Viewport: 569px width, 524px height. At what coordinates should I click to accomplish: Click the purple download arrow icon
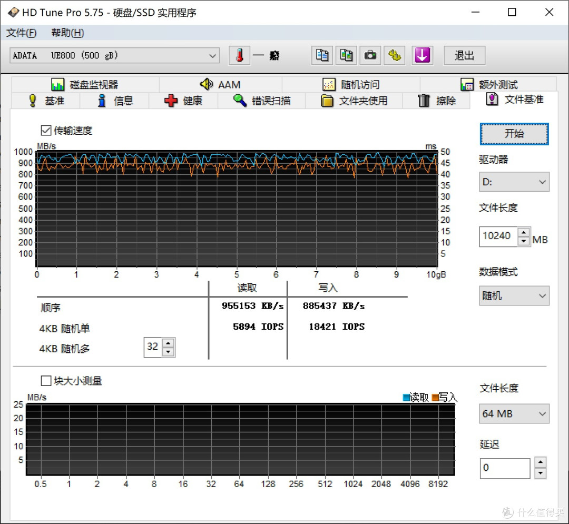pos(423,55)
